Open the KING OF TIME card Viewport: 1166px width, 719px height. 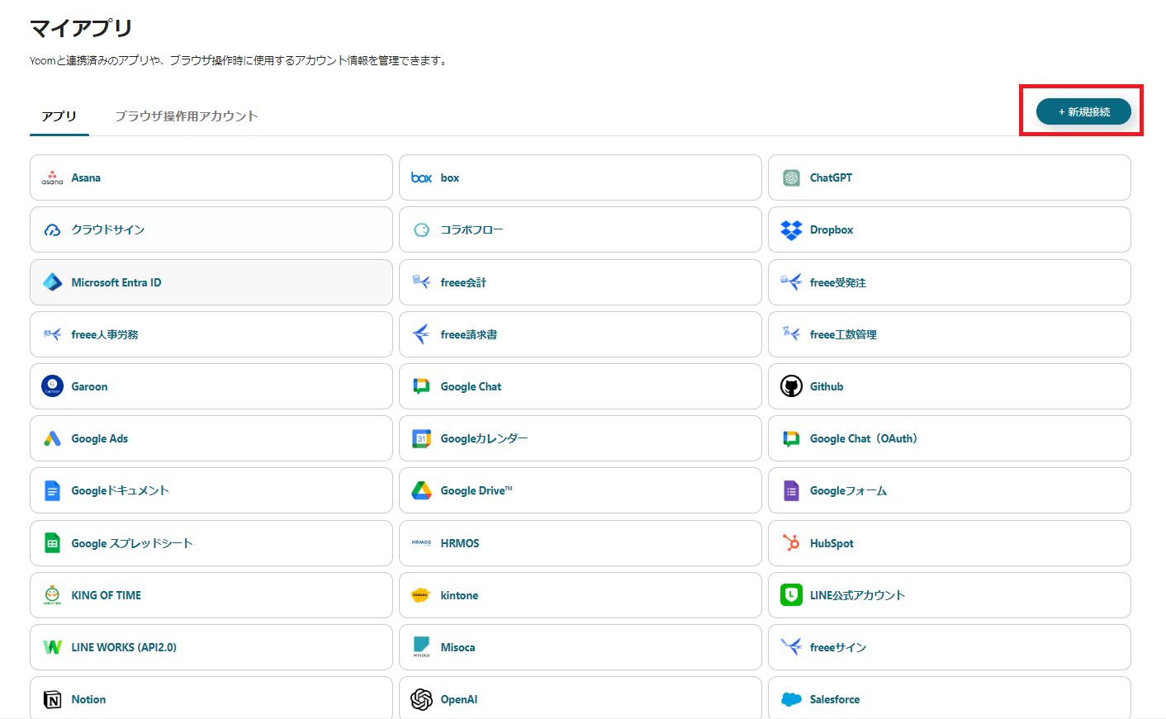coord(211,595)
